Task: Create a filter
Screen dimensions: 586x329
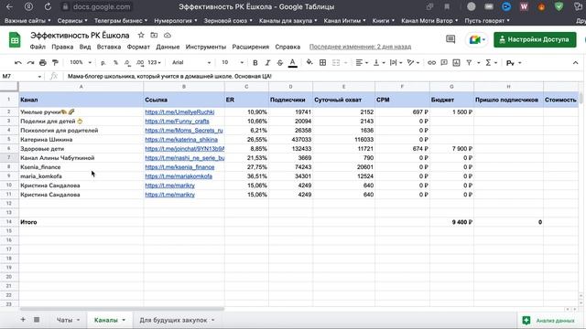Action: [469, 63]
